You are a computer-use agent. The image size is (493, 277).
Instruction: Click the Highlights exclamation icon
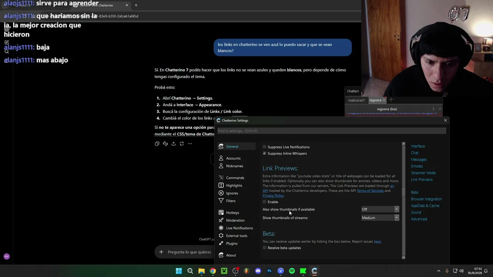221,185
